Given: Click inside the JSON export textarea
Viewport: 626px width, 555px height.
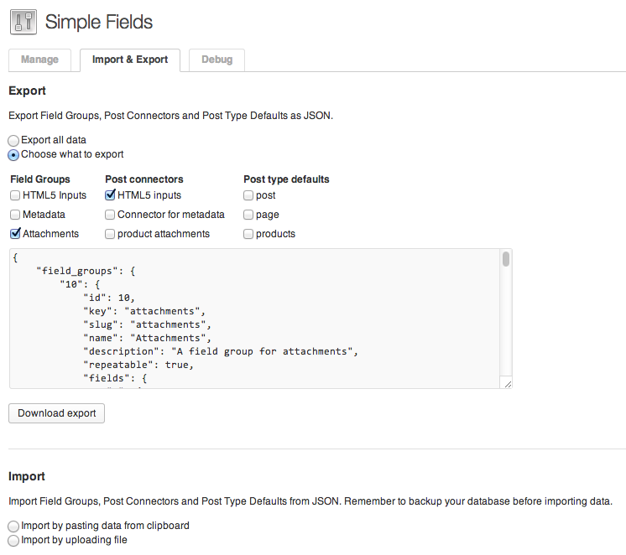Looking at the screenshot, I should 260,319.
